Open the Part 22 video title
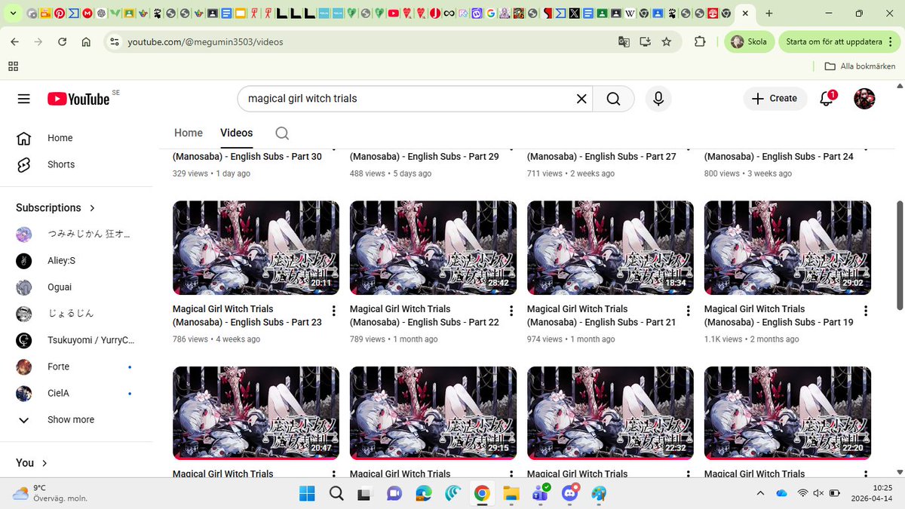Viewport: 905px width, 509px height. tap(425, 315)
